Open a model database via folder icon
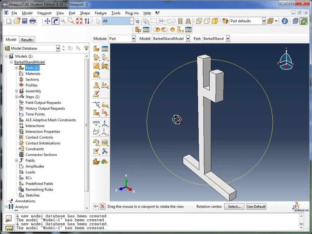The height and width of the screenshot is (234, 312). 17,21
